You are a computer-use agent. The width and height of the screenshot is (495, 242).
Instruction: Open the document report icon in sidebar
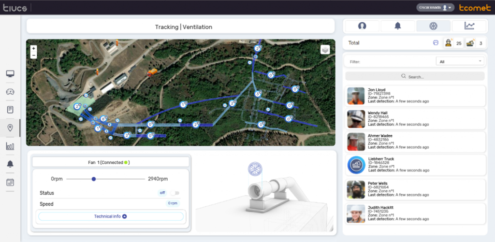(10, 110)
